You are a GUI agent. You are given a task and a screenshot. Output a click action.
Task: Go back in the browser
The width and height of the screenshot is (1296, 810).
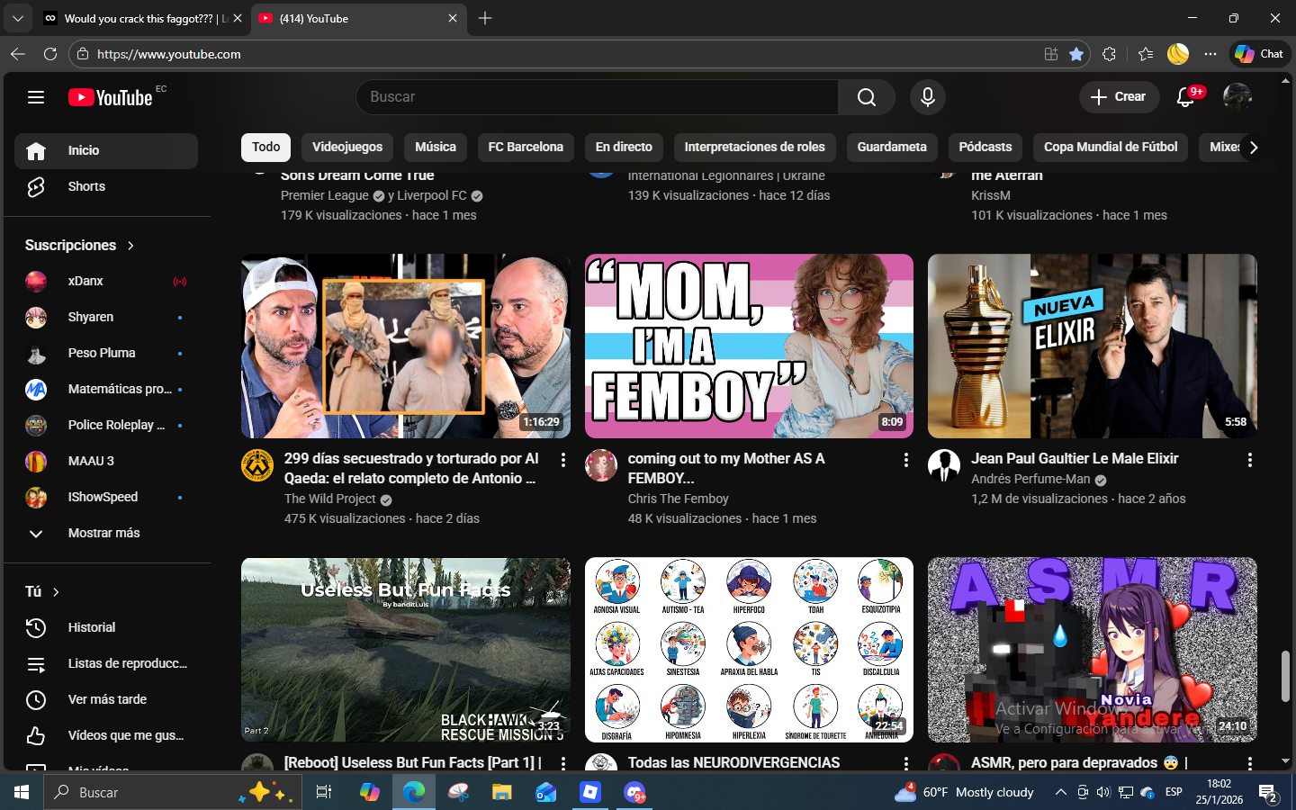18,54
